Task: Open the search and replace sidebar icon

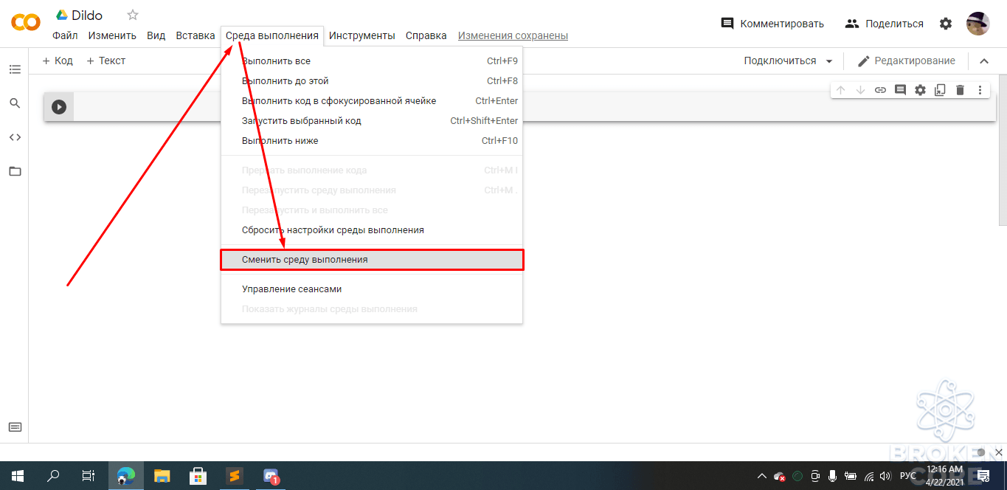Action: tap(15, 103)
